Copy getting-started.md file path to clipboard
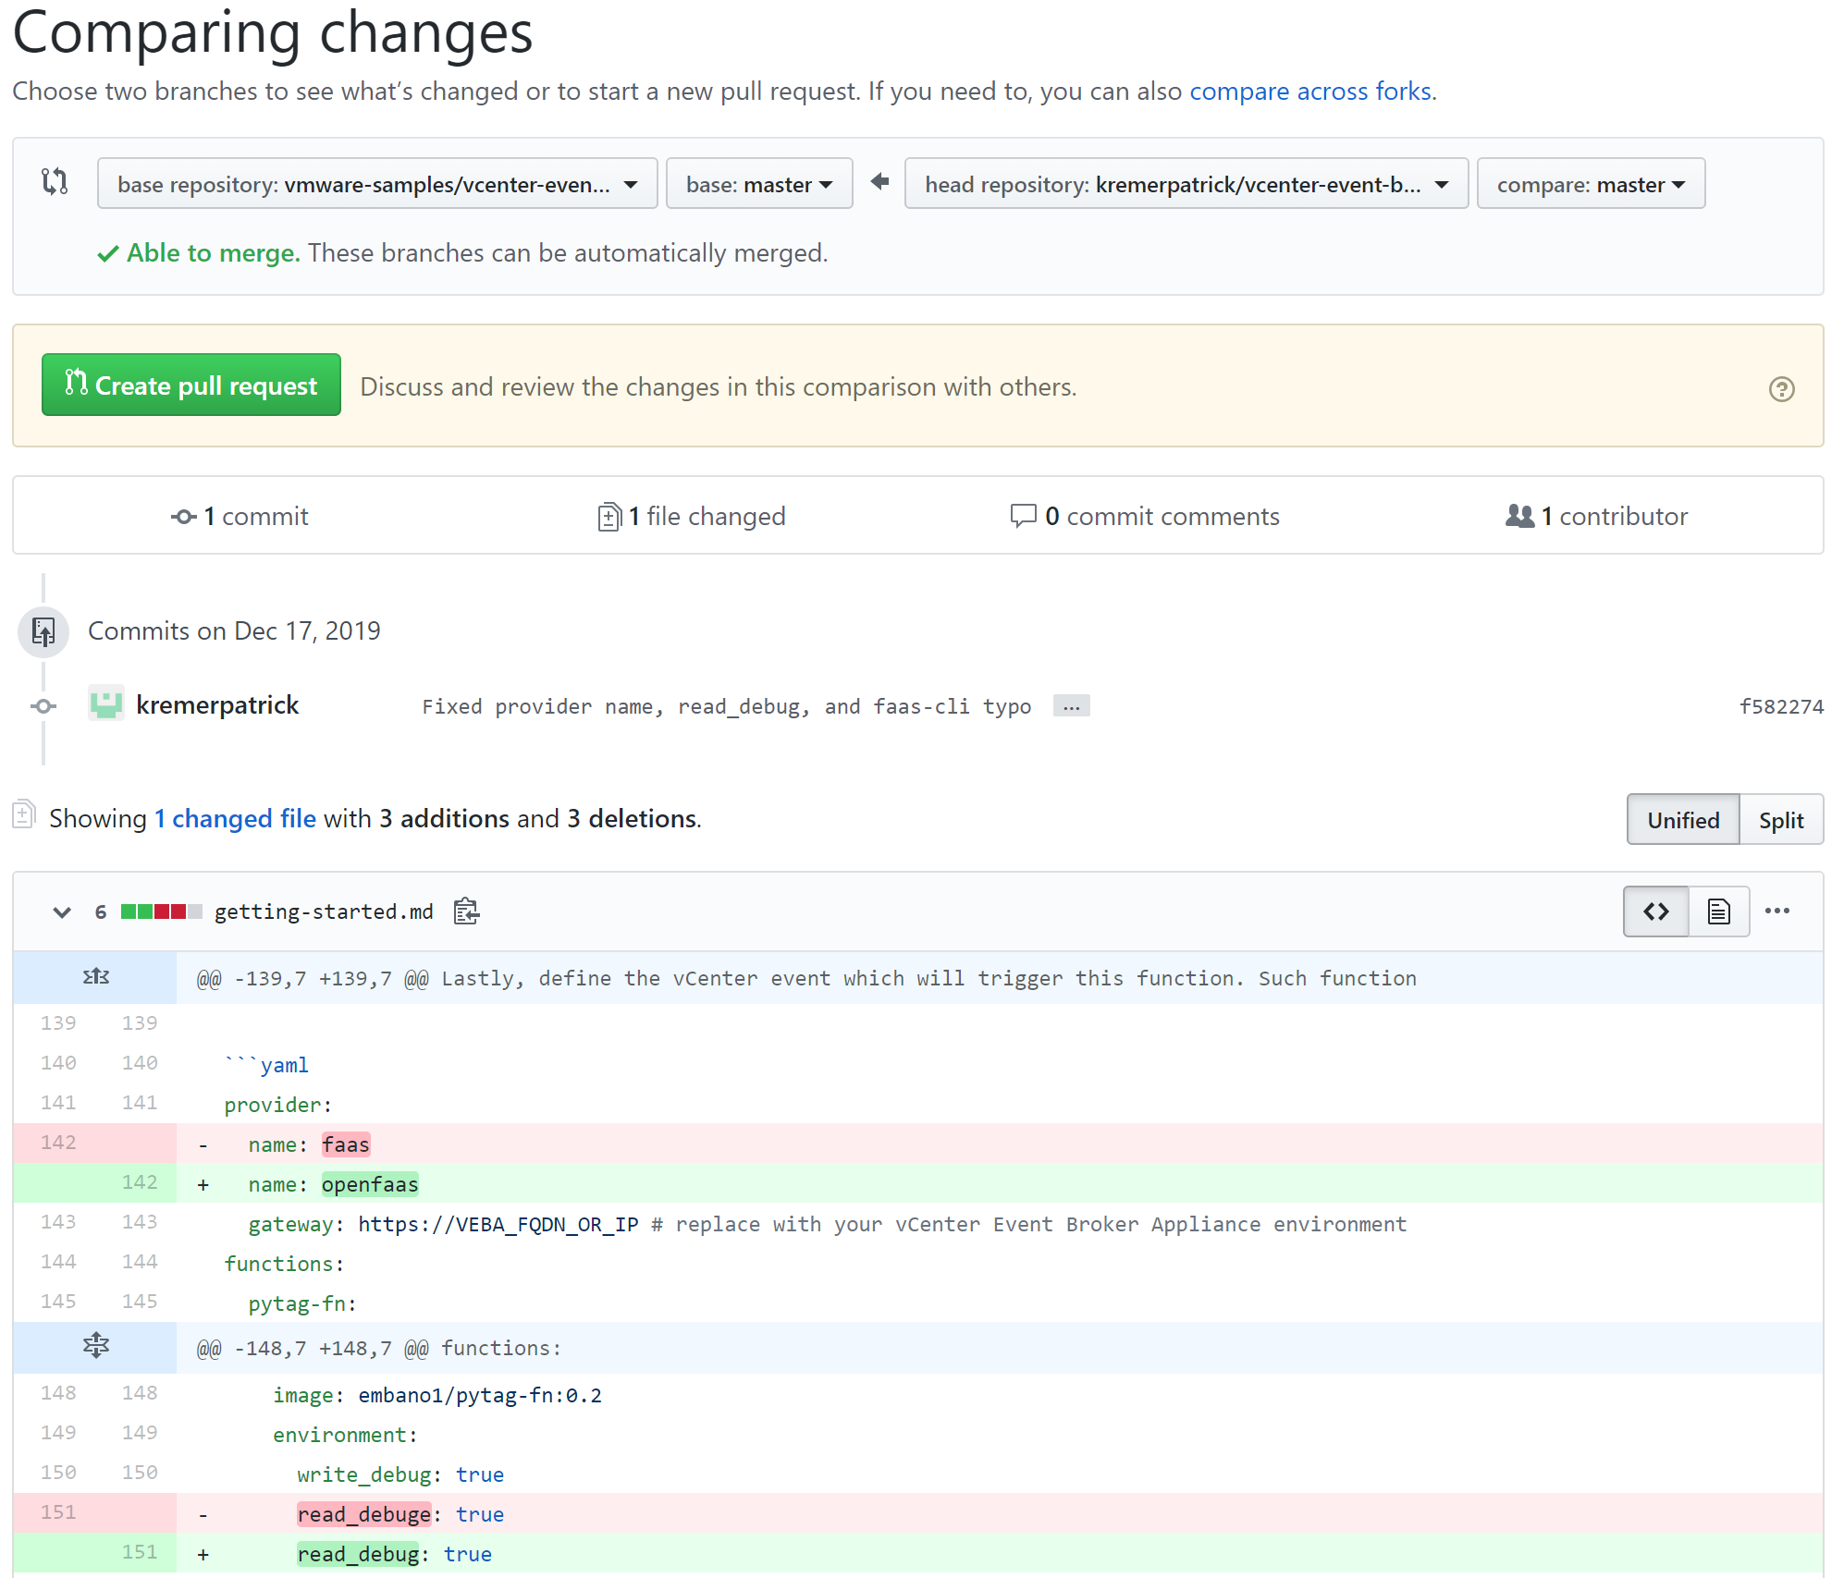Viewport: 1844px width, 1578px height. tap(466, 911)
